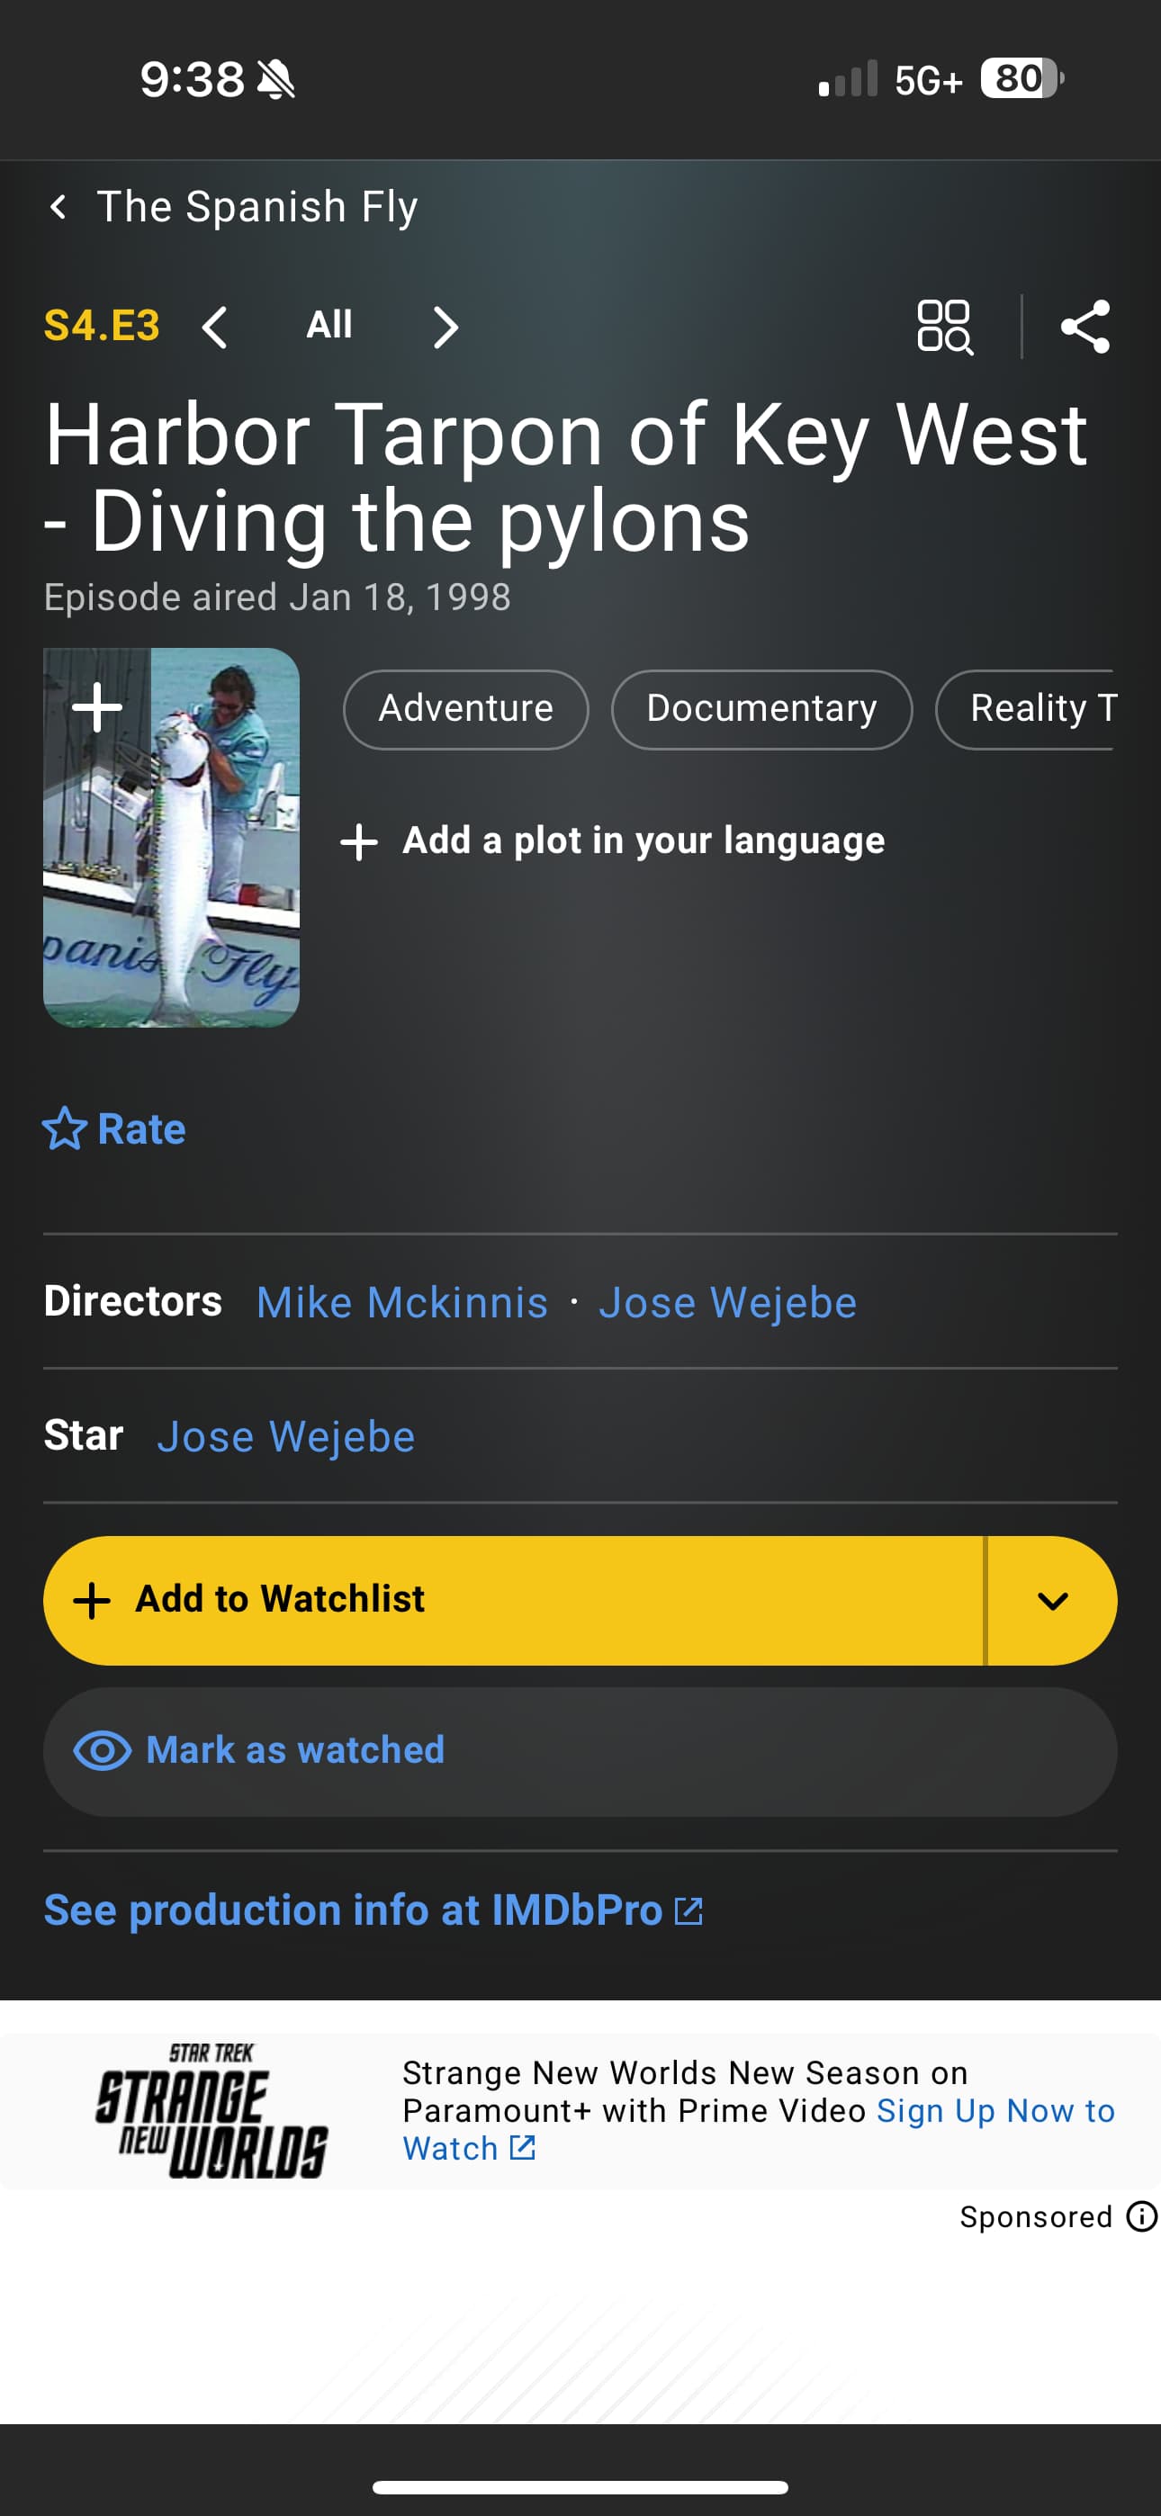Viewport: 1161px width, 2516px height.
Task: Tap the Sponsored info icon
Action: click(x=1140, y=2216)
